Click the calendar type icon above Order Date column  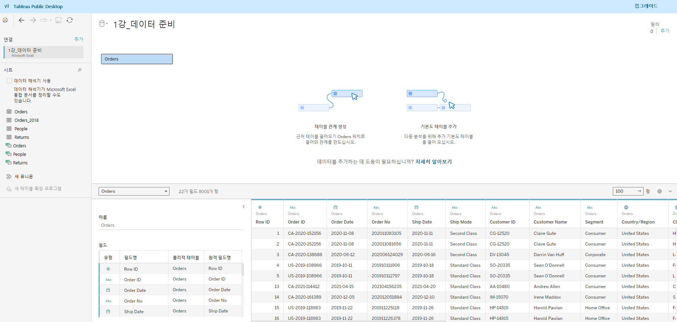pos(335,207)
